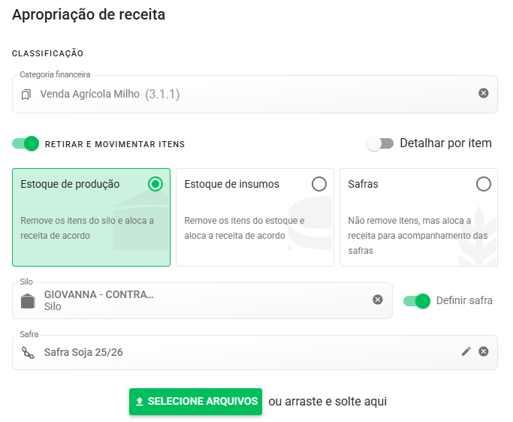513x422 pixels.
Task: Click the safra link chain icon
Action: coord(28,351)
